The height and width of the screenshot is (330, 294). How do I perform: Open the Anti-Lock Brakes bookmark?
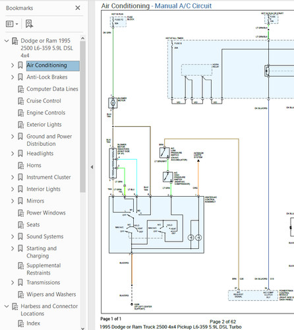47,77
